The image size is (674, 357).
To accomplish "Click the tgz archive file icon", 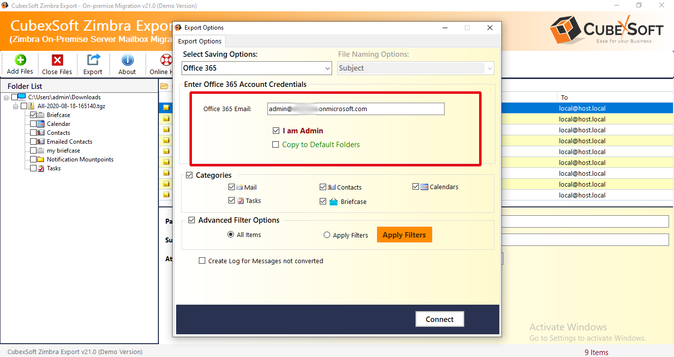I will pos(31,106).
